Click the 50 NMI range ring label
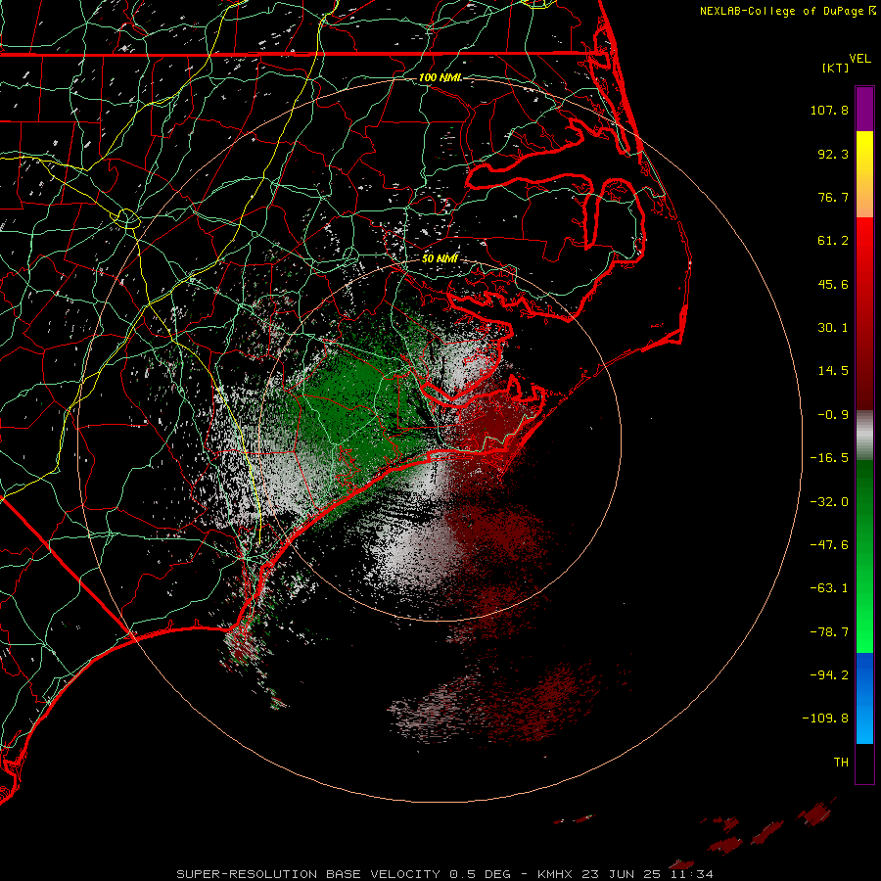Viewport: 881px width, 881px height. coord(440,258)
